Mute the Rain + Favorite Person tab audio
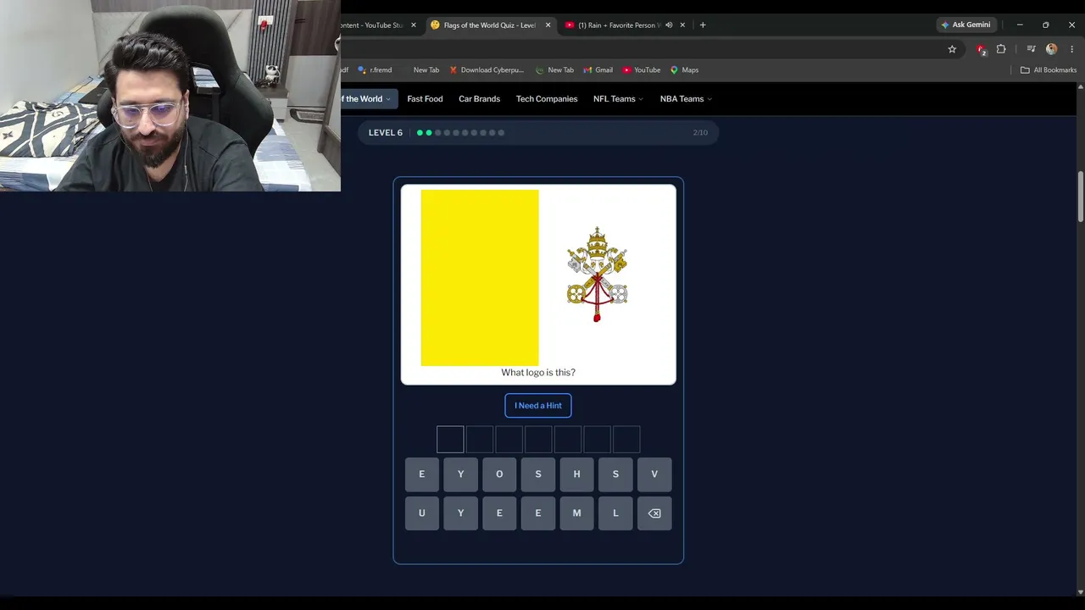The image size is (1085, 610). coord(669,25)
